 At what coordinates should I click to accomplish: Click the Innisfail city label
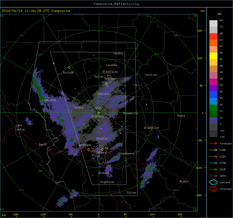104,94
